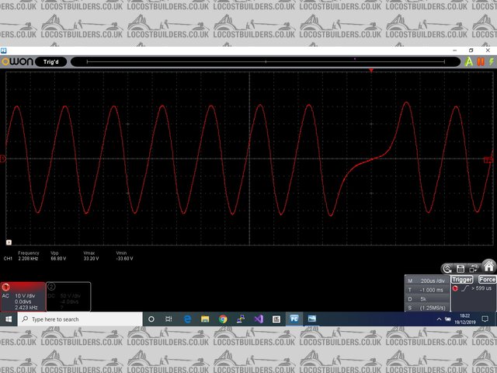Click the Task View taskbar icon
The height and width of the screenshot is (373, 497).
tap(169, 319)
